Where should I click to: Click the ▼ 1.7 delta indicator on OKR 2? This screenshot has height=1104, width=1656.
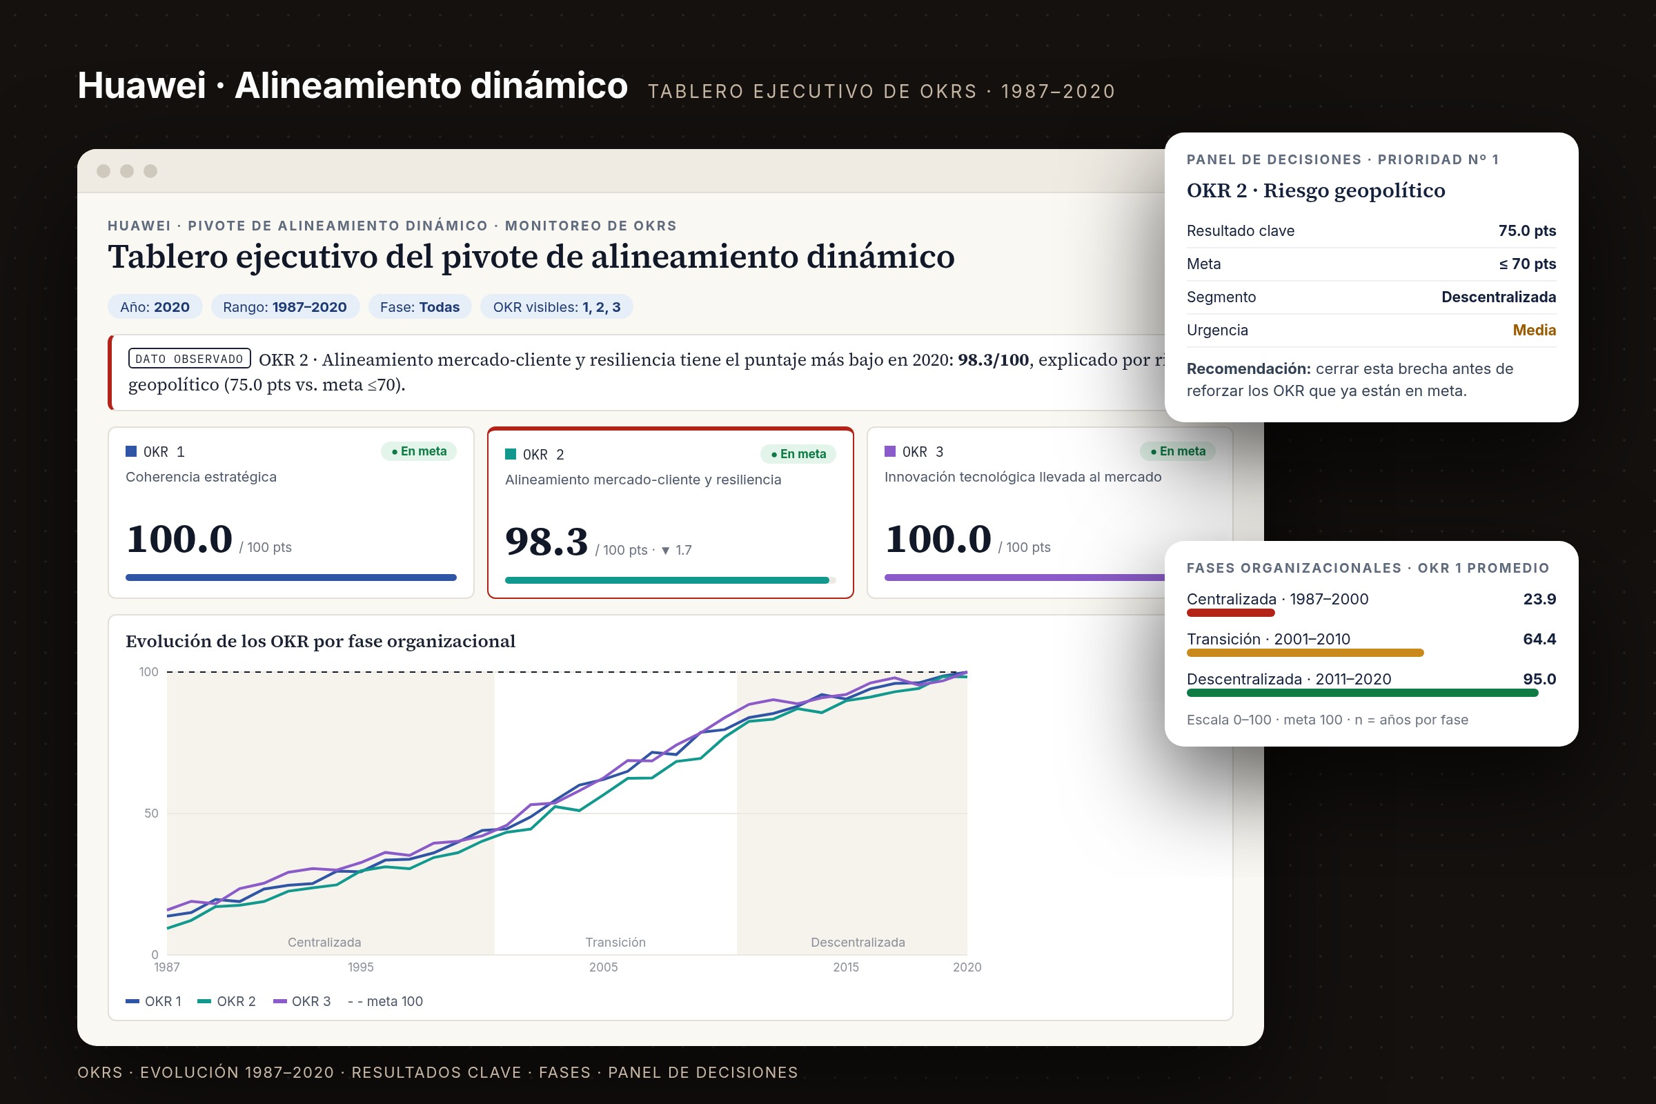tap(677, 550)
